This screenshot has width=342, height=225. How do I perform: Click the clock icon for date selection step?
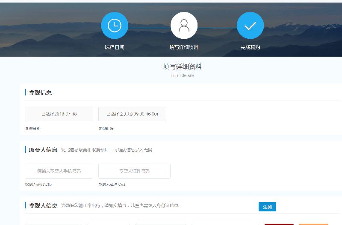coord(114,26)
